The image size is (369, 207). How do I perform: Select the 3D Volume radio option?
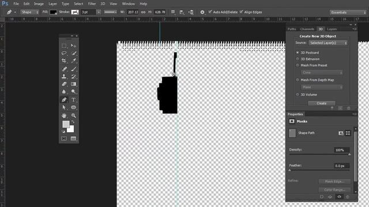pos(298,94)
